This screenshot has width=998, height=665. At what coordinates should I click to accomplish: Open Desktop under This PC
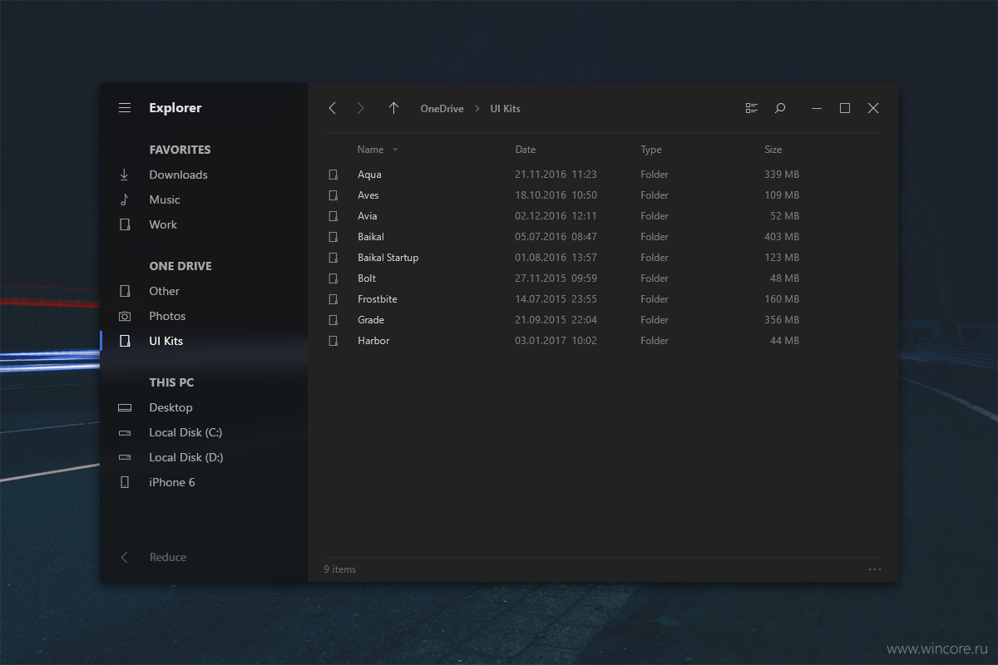[170, 407]
